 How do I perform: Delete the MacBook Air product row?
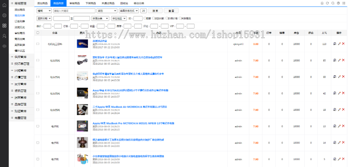pos(343,110)
